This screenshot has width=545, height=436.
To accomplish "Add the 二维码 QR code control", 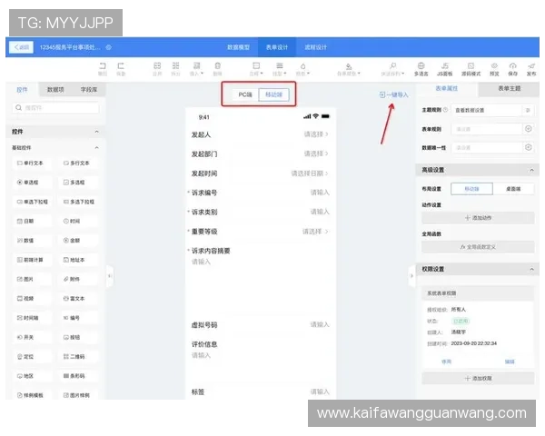I will pos(78,356).
